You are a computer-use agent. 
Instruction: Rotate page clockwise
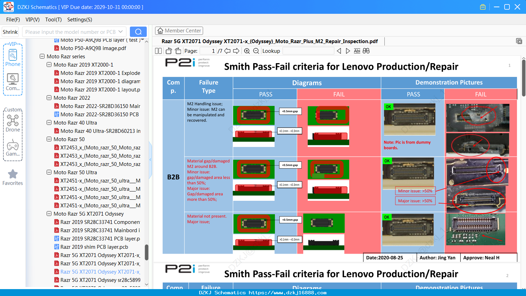coord(178,51)
